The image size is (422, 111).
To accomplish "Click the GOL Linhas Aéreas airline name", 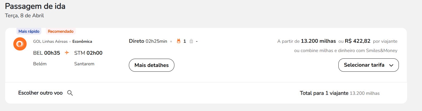I will (50, 41).
